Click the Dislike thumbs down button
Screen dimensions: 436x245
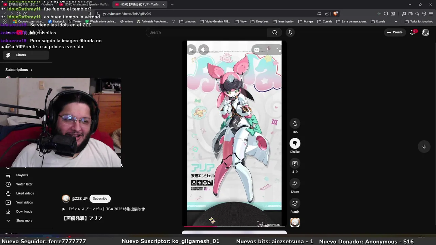[295, 144]
